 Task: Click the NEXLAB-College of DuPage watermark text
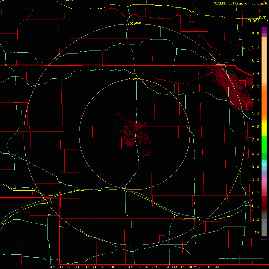(239, 3)
